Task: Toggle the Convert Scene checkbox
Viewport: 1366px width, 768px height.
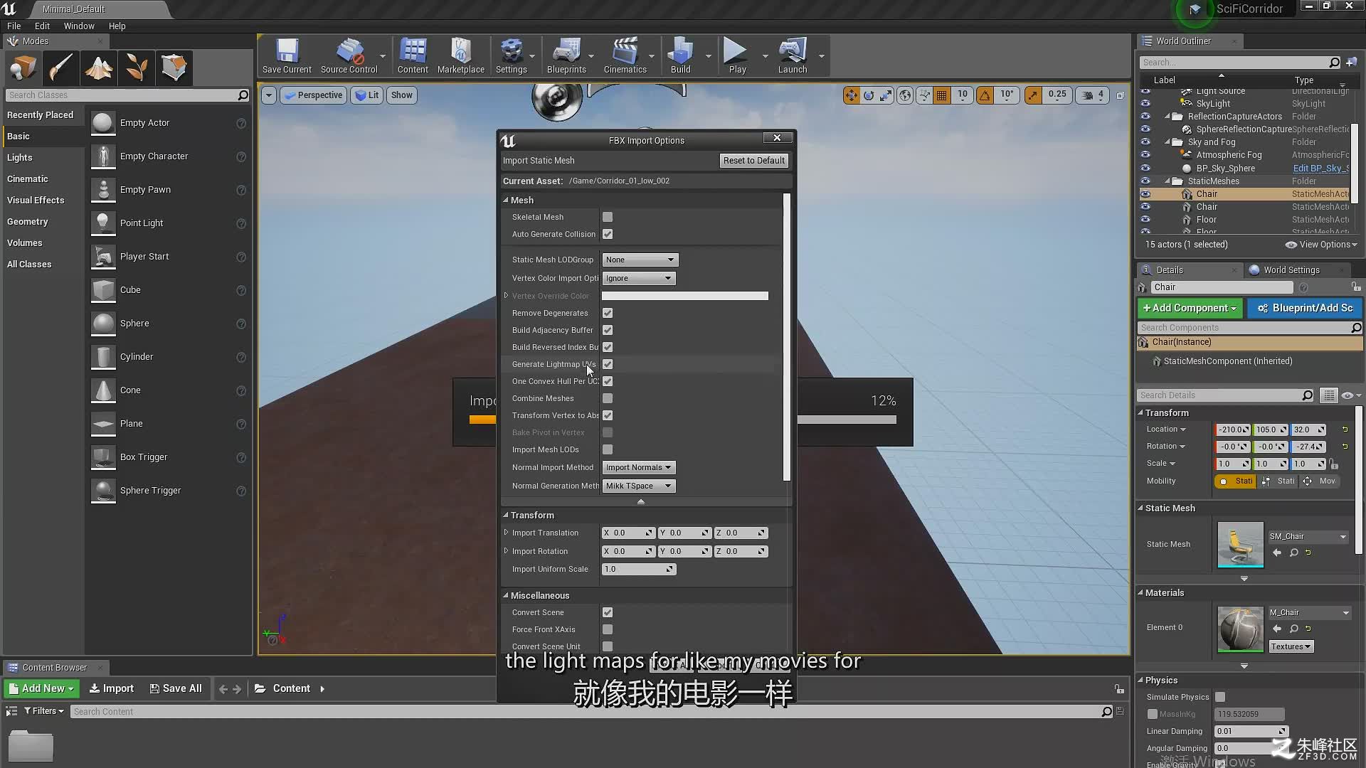Action: click(607, 612)
